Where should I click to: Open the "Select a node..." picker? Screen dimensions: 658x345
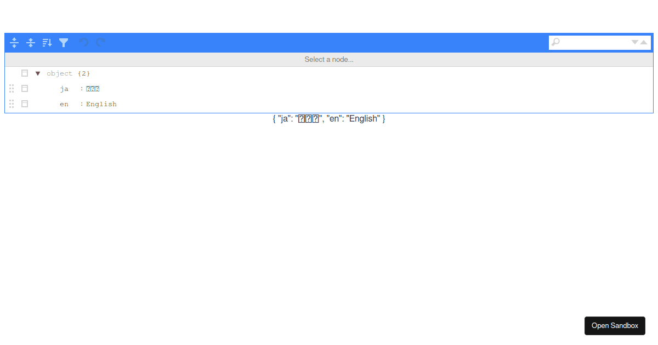329,59
